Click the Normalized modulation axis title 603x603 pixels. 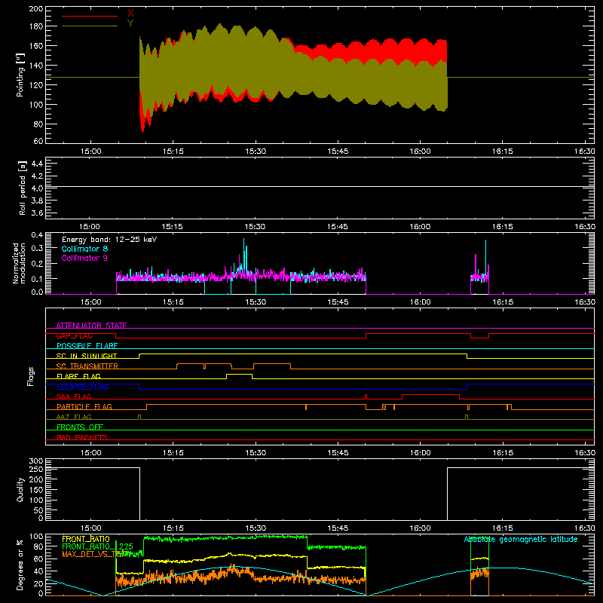coord(20,263)
